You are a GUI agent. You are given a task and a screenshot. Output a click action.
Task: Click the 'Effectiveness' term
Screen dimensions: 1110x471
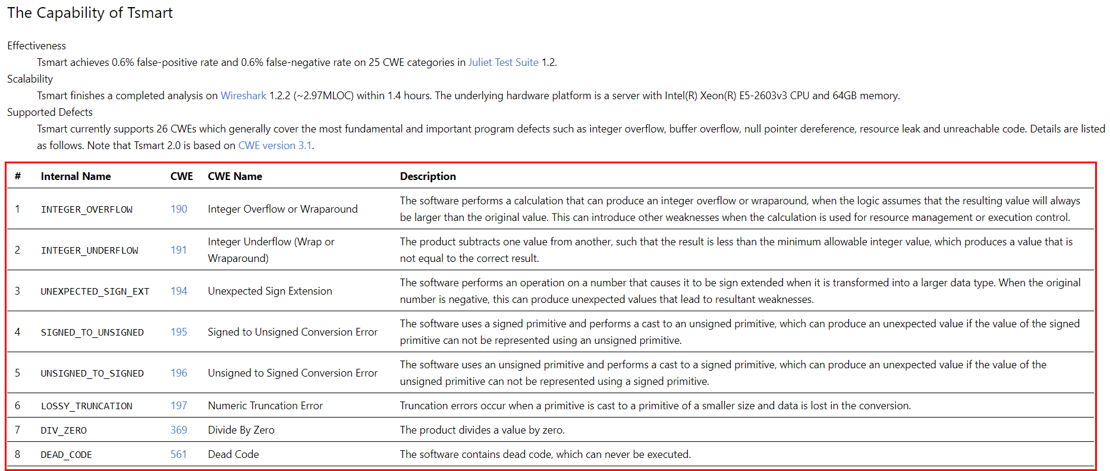[x=36, y=46]
